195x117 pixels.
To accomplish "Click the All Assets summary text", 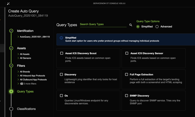I will pos(25,54).
